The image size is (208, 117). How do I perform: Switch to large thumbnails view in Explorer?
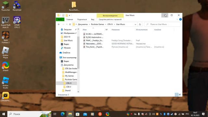(x=180, y=95)
